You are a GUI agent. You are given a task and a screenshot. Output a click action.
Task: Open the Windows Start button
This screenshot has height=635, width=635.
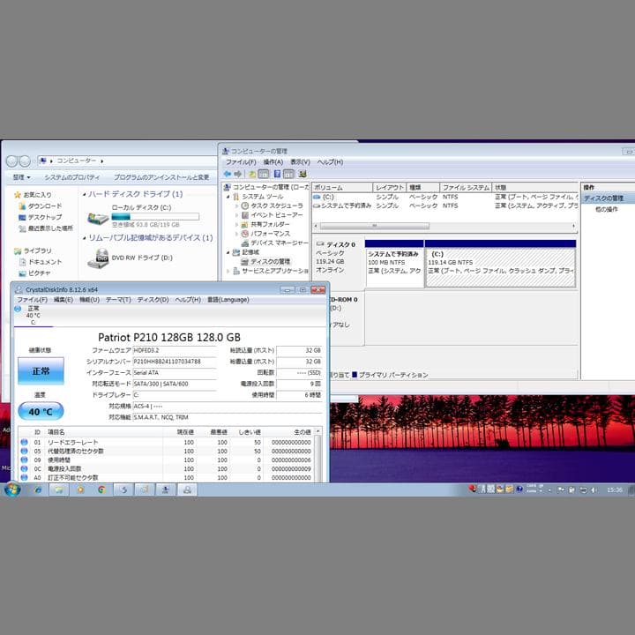[x=12, y=489]
